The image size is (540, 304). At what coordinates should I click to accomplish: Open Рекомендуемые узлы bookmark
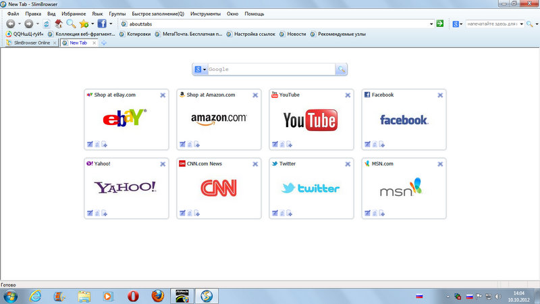click(x=338, y=34)
